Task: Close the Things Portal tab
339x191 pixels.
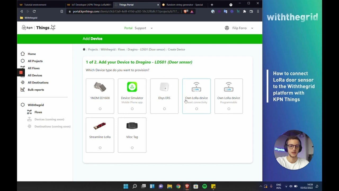Action: tap(158, 5)
